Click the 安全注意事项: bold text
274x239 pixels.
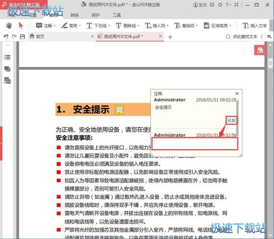coord(74,138)
